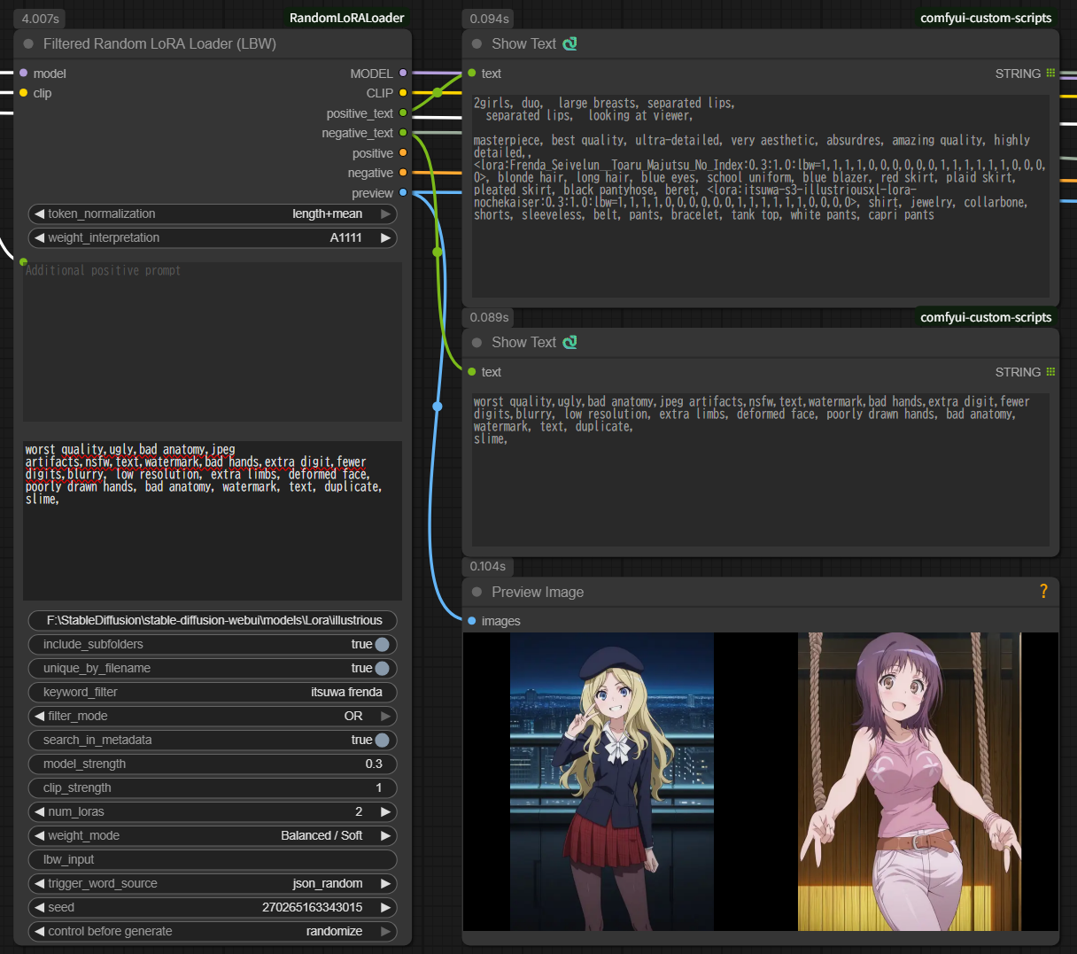The image size is (1077, 954).
Task: Click the positive_text output port
Action: (403, 113)
